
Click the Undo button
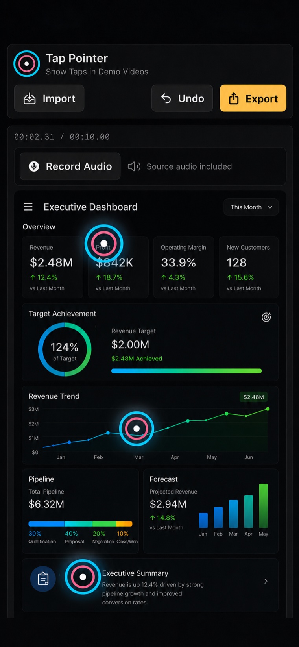pyautogui.click(x=182, y=98)
